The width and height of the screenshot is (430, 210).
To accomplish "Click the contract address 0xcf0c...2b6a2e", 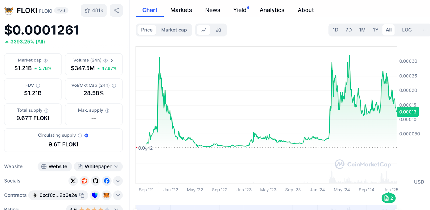I will pos(58,195).
